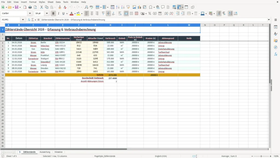Open font color dropdown arrow
Image resolution: width=280 pixels, height=158 pixels.
coord(75,14)
